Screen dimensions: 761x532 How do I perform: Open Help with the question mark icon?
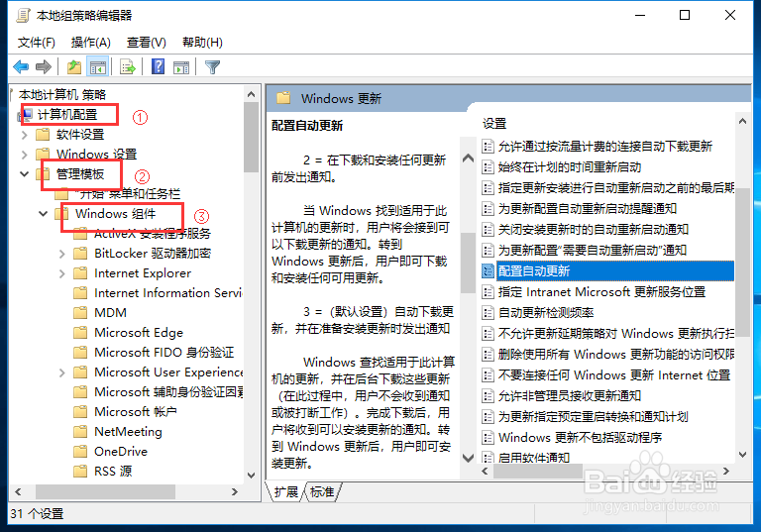pos(159,66)
